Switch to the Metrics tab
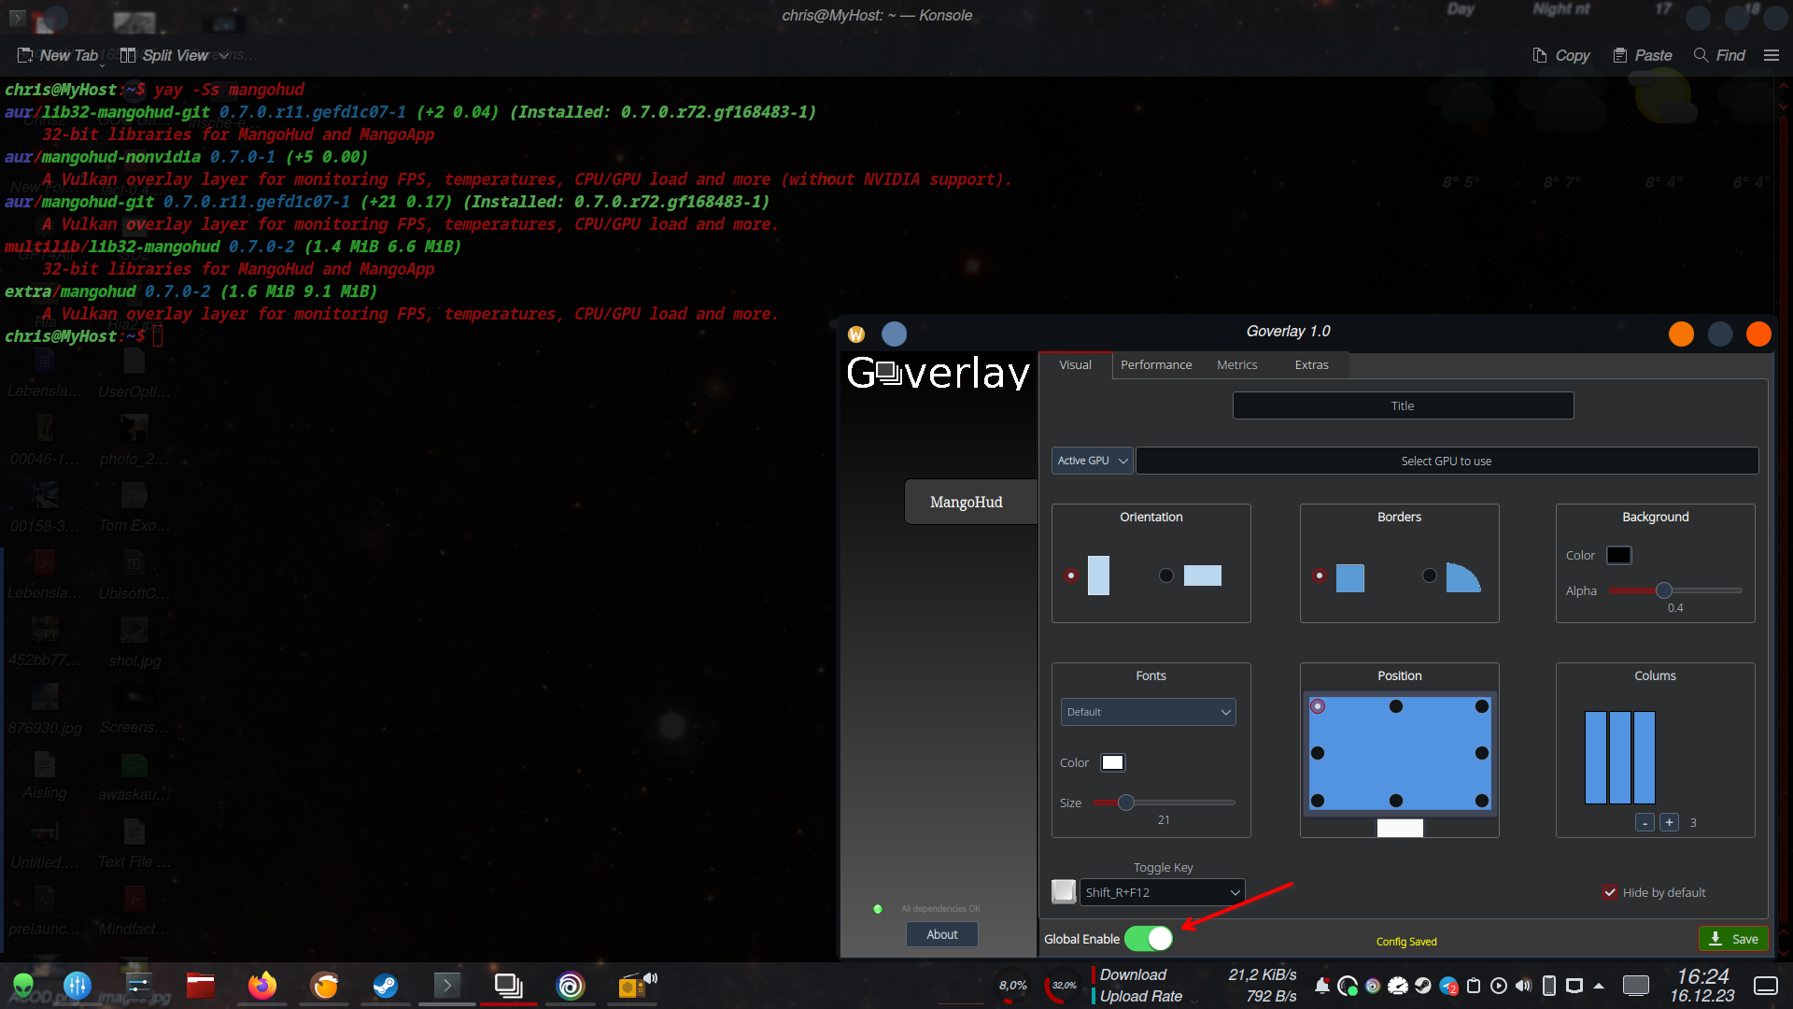Image resolution: width=1793 pixels, height=1009 pixels. pos(1236,364)
